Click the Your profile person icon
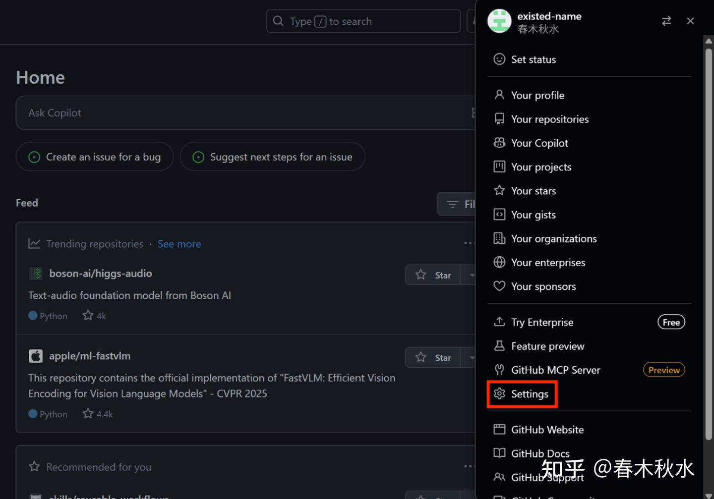The image size is (714, 499). [499, 95]
